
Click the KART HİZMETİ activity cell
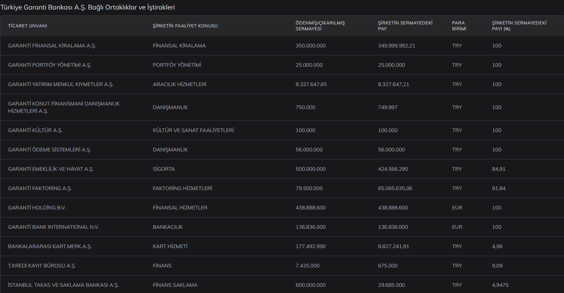point(170,246)
